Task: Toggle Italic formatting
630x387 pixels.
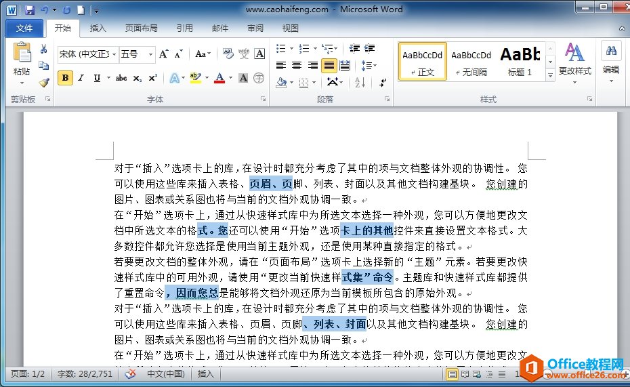Action: (81, 78)
